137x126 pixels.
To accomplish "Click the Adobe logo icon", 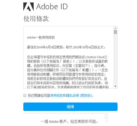I will click(x=28, y=6).
